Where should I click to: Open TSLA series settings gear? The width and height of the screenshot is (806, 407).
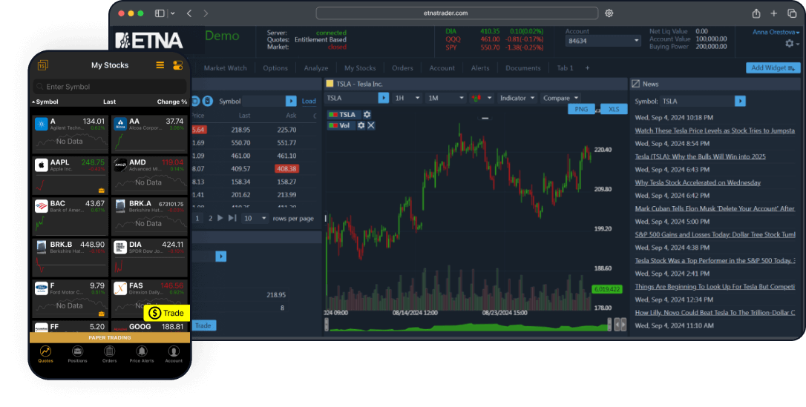pos(367,114)
